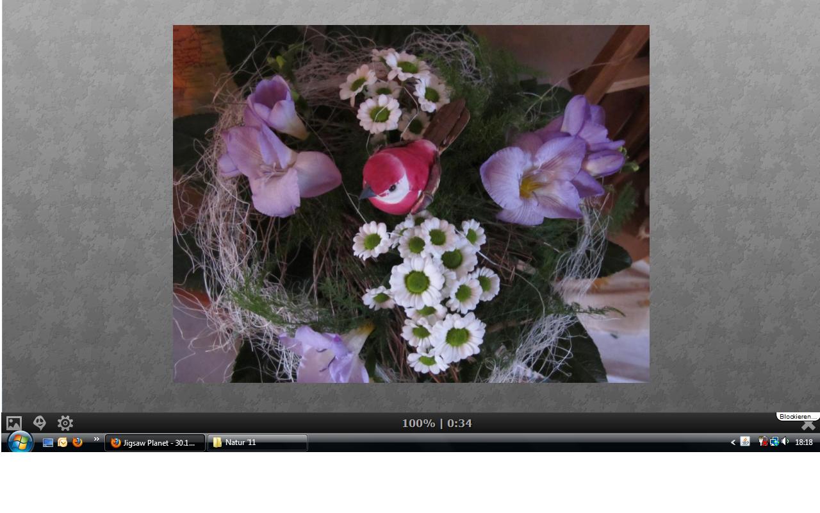Click the power plug tray icon

(x=762, y=442)
